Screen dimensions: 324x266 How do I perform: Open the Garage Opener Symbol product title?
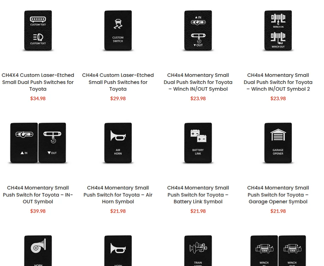(278, 195)
